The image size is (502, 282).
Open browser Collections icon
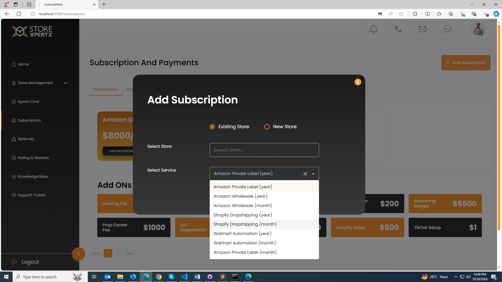click(x=450, y=14)
